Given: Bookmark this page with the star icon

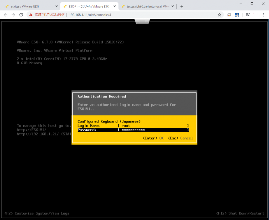Looking at the screenshot, I should [x=219, y=15].
